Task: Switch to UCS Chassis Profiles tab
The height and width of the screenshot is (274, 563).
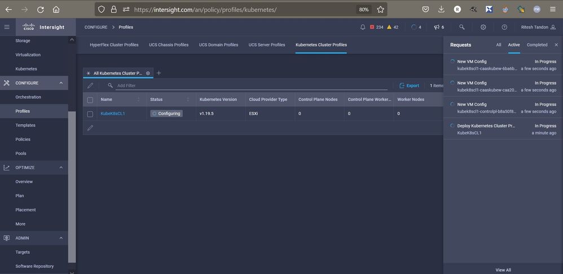Action: pyautogui.click(x=169, y=45)
